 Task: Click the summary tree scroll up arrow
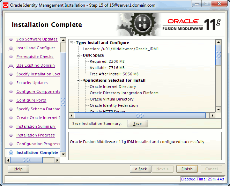218,42
